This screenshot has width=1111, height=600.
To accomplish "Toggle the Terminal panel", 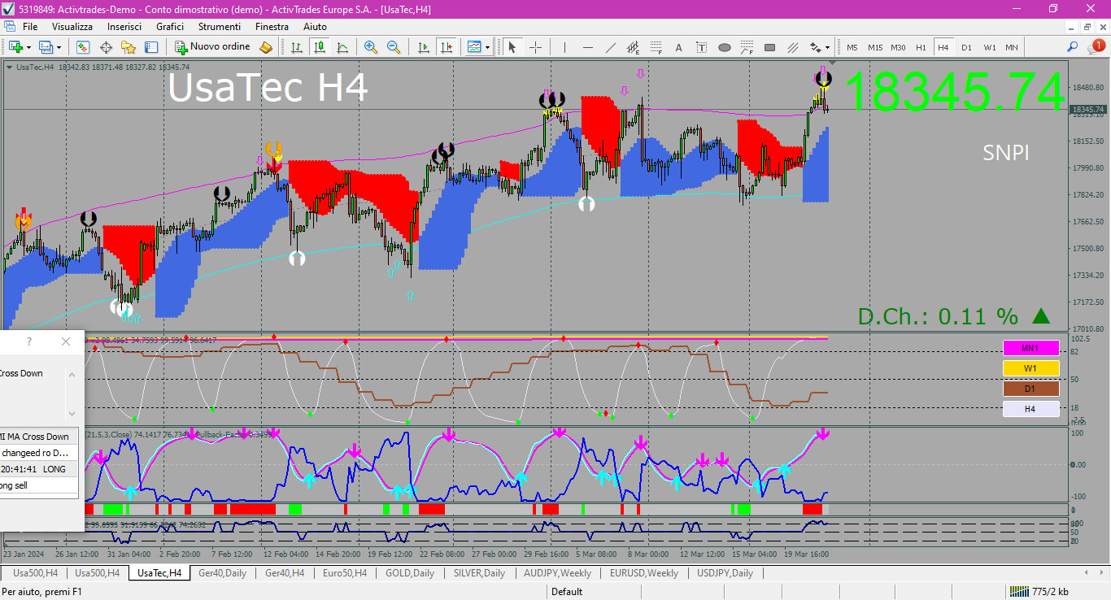I will (151, 47).
